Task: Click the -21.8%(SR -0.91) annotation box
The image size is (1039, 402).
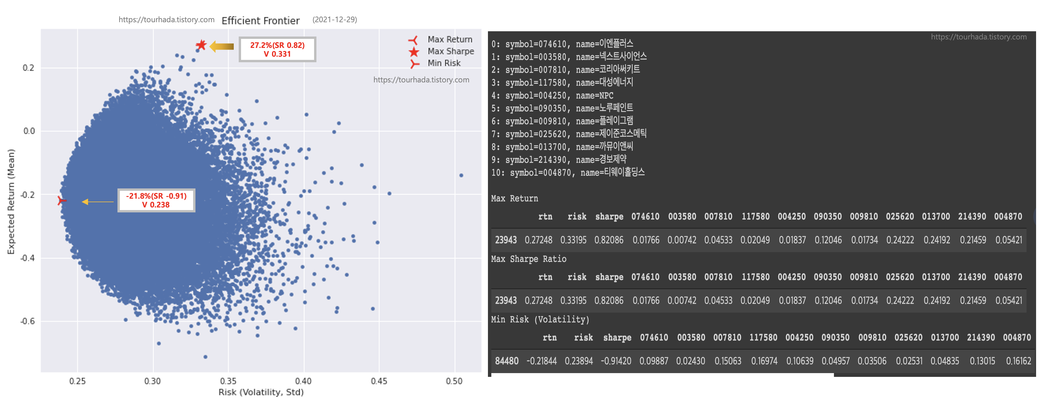Action: [157, 200]
